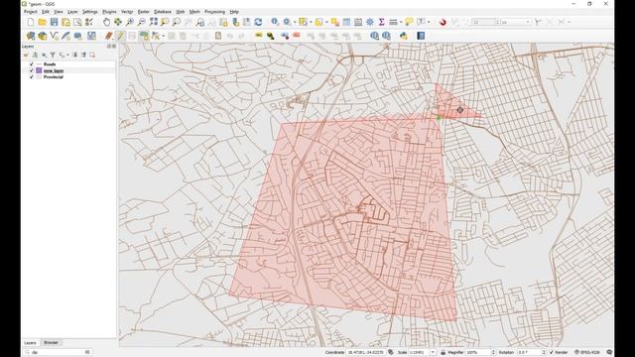This screenshot has height=357, width=635.
Task: Refresh the map canvas
Action: coord(258,22)
